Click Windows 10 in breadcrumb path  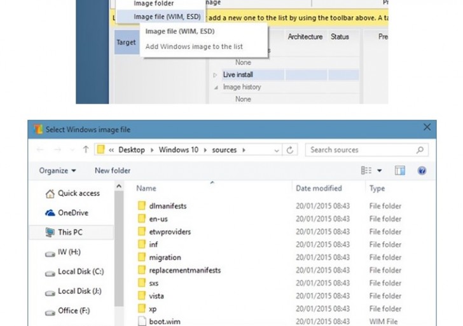pyautogui.click(x=177, y=150)
